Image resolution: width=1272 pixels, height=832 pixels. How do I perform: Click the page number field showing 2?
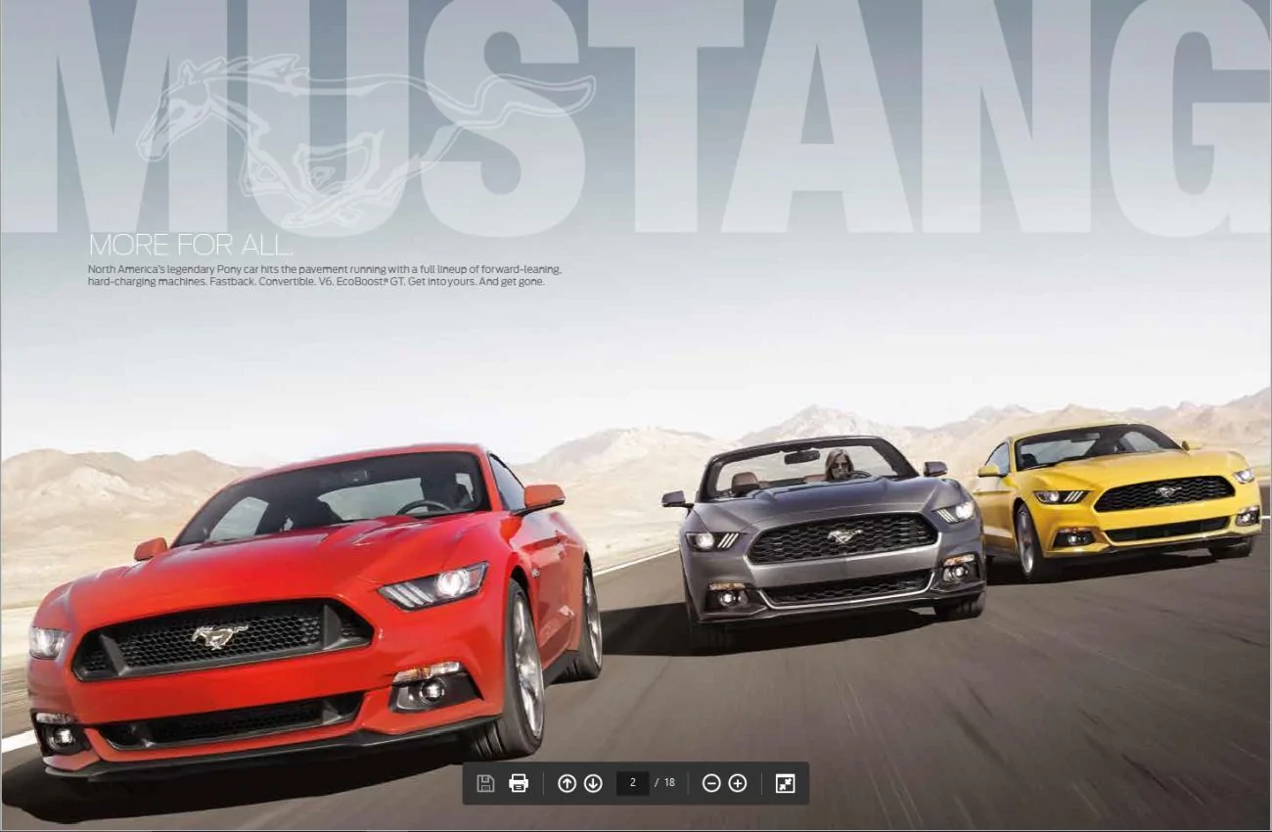(x=633, y=783)
